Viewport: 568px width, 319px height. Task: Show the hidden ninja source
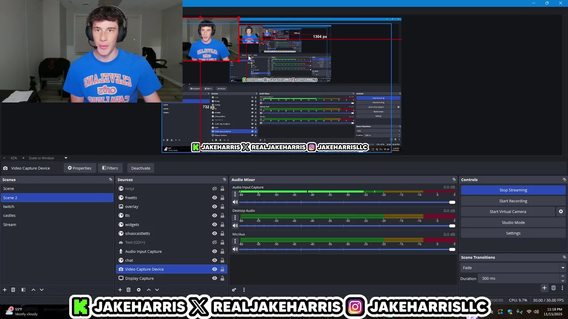pos(214,189)
